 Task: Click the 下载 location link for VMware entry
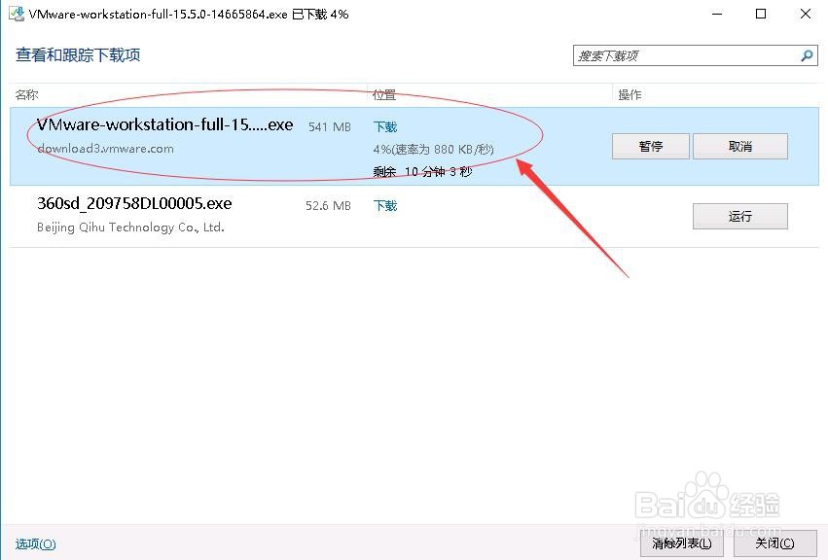coord(384,126)
